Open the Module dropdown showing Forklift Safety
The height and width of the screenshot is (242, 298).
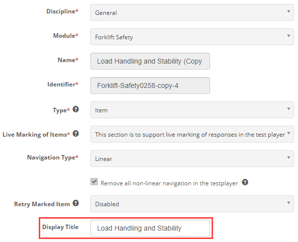192,36
